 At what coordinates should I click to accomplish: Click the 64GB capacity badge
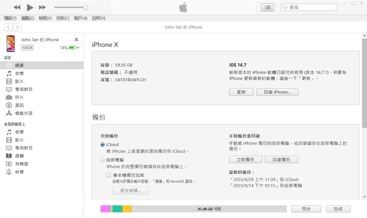click(x=28, y=48)
